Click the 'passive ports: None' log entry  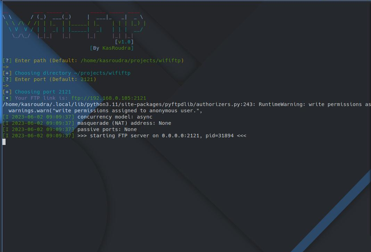tap(107, 129)
